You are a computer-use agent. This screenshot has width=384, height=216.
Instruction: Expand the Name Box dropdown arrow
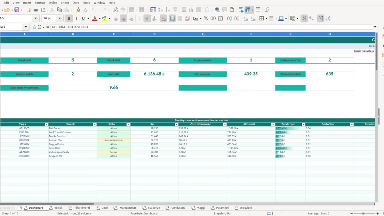pos(26,27)
